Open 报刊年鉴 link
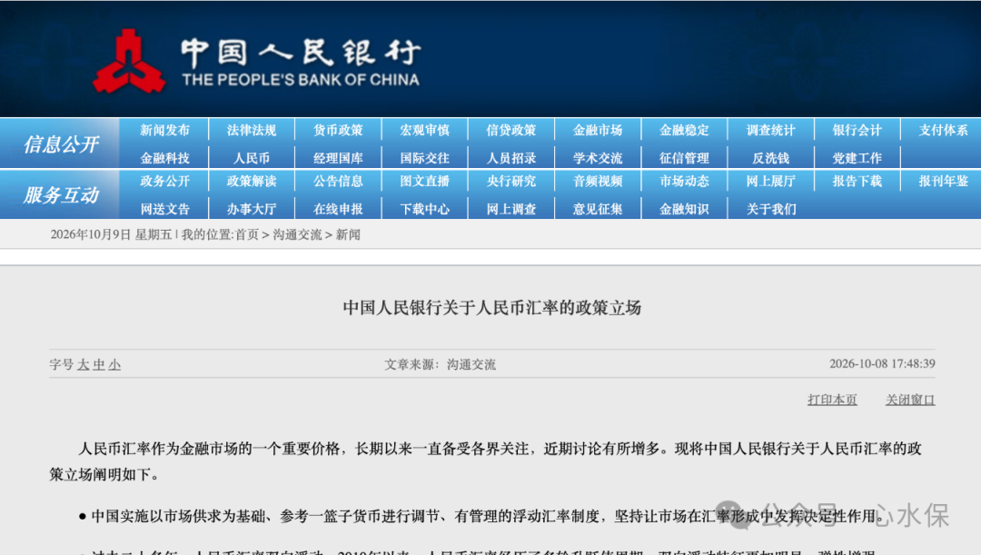The image size is (981, 555). click(x=944, y=181)
